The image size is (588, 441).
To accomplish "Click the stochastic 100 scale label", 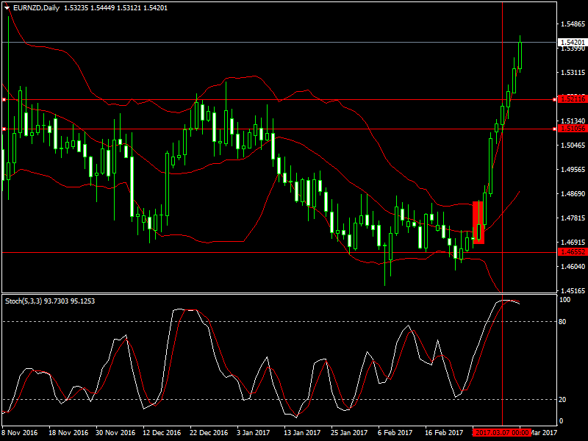I will click(564, 300).
